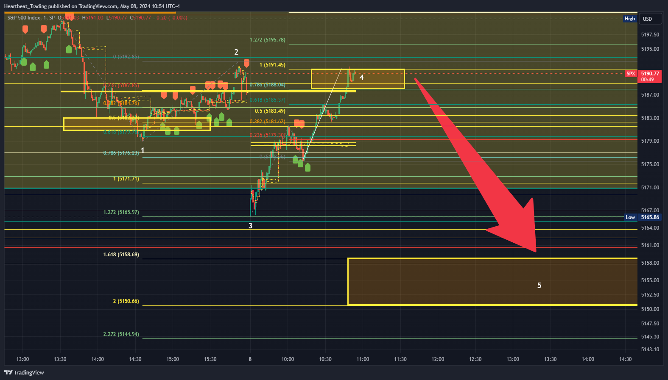668x380 pixels.
Task: Click the 5165.86 low price value
Action: pyautogui.click(x=650, y=217)
